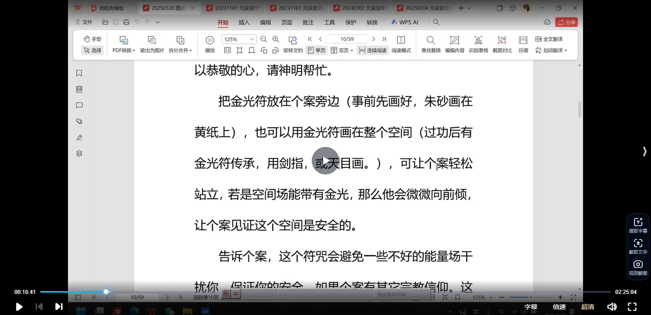Click center play overlay on video
This screenshot has height=315, width=651.
click(325, 161)
